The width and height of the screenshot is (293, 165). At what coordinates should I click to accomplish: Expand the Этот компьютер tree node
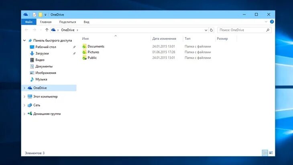point(24,97)
